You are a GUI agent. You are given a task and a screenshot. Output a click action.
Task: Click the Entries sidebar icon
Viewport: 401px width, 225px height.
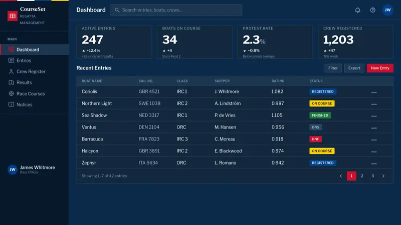coord(11,60)
